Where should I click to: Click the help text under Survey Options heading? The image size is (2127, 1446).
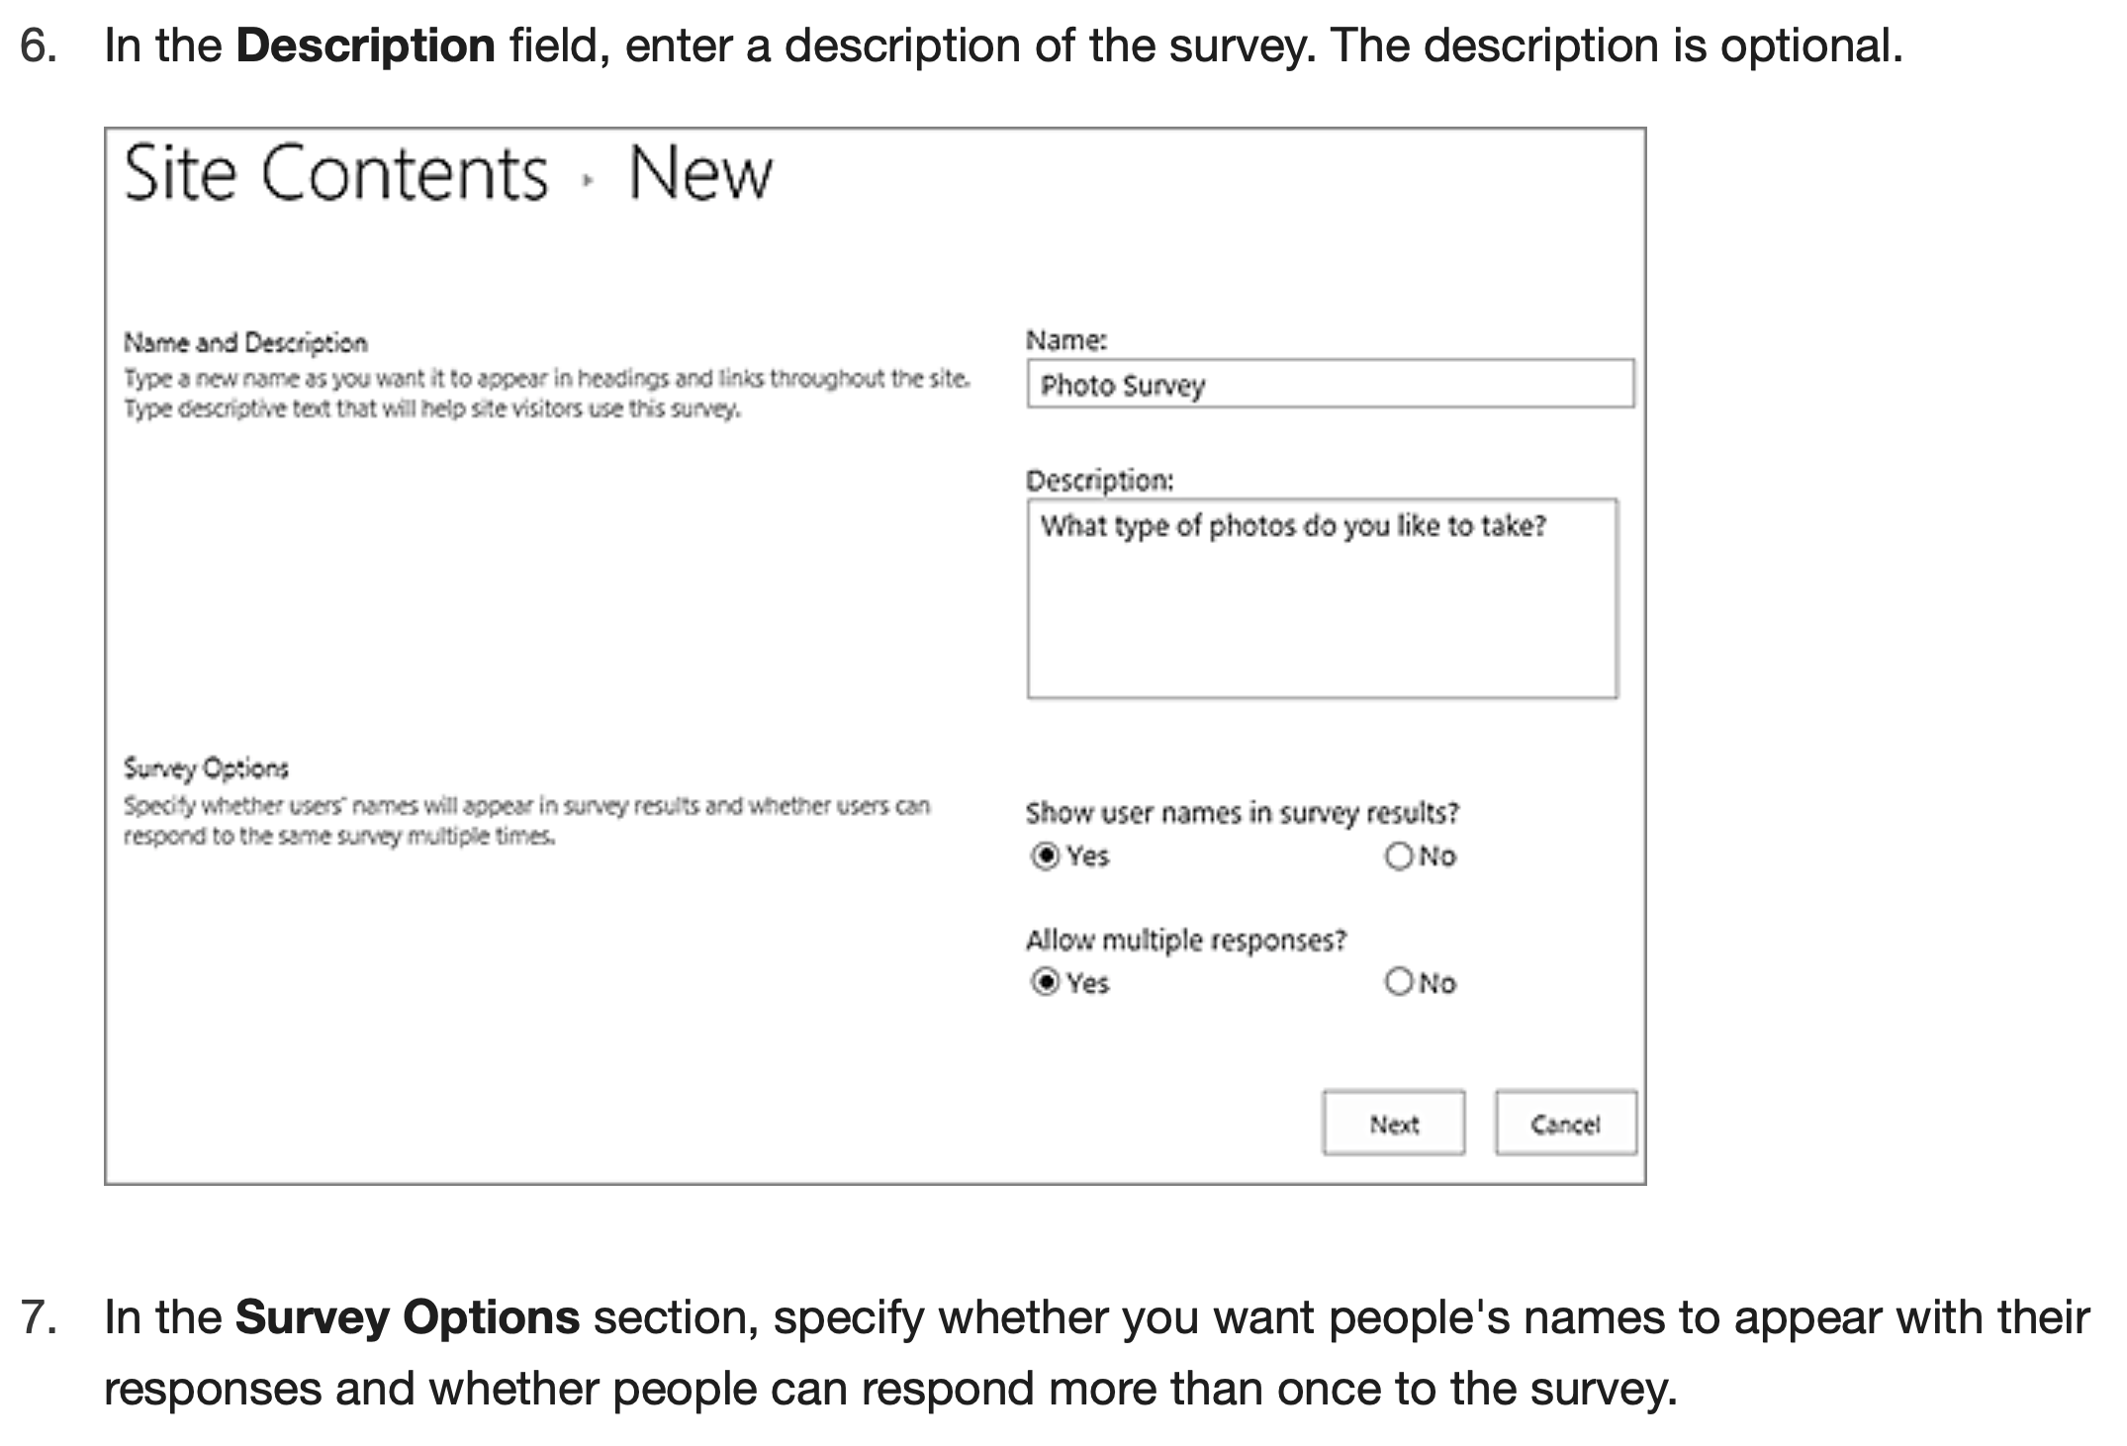[526, 821]
